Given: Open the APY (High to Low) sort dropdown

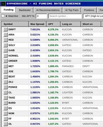Looking at the screenshot, I should click(x=93, y=16).
